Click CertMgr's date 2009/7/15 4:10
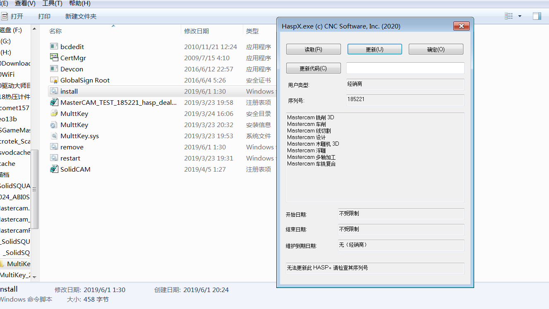Image resolution: width=549 pixels, height=309 pixels. [207, 58]
